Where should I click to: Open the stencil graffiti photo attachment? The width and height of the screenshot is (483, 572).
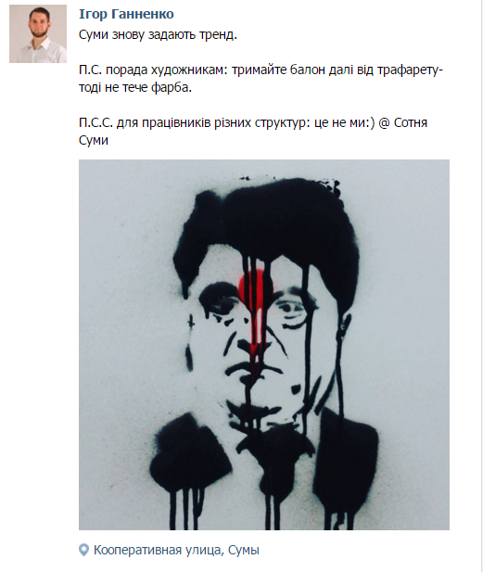264,345
